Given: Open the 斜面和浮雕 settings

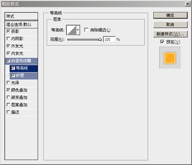Looking at the screenshot, I should [x=22, y=61].
